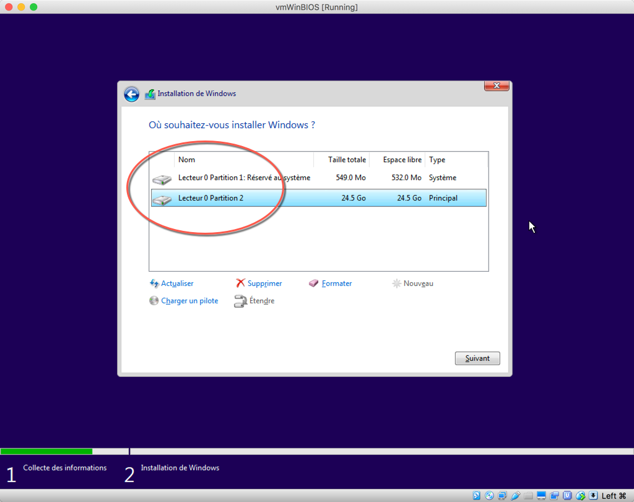Click the Windows setup icon in title bar
Screen dimensions: 634x502
pyautogui.click(x=150, y=94)
